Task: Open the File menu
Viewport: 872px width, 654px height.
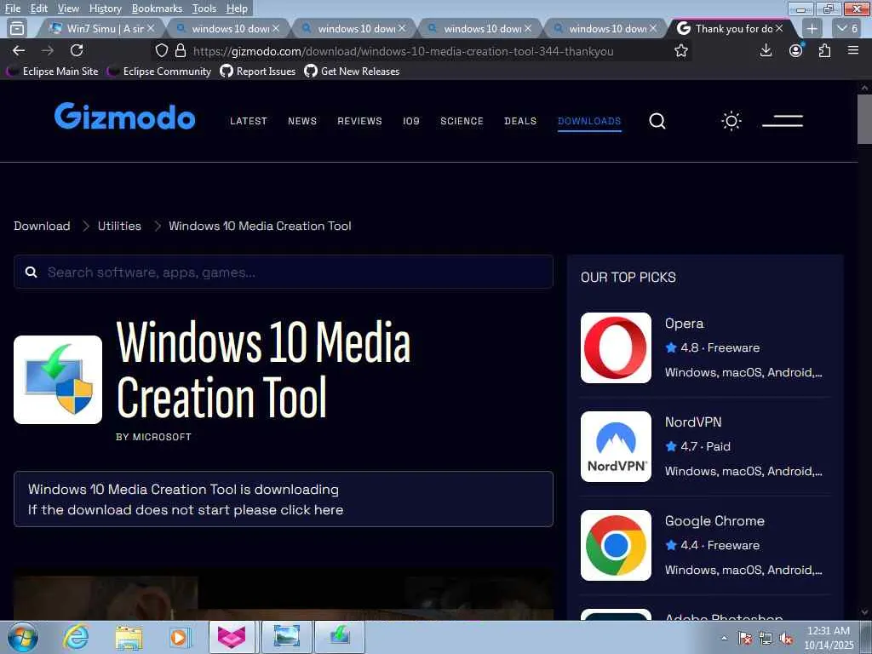Action: coord(13,9)
